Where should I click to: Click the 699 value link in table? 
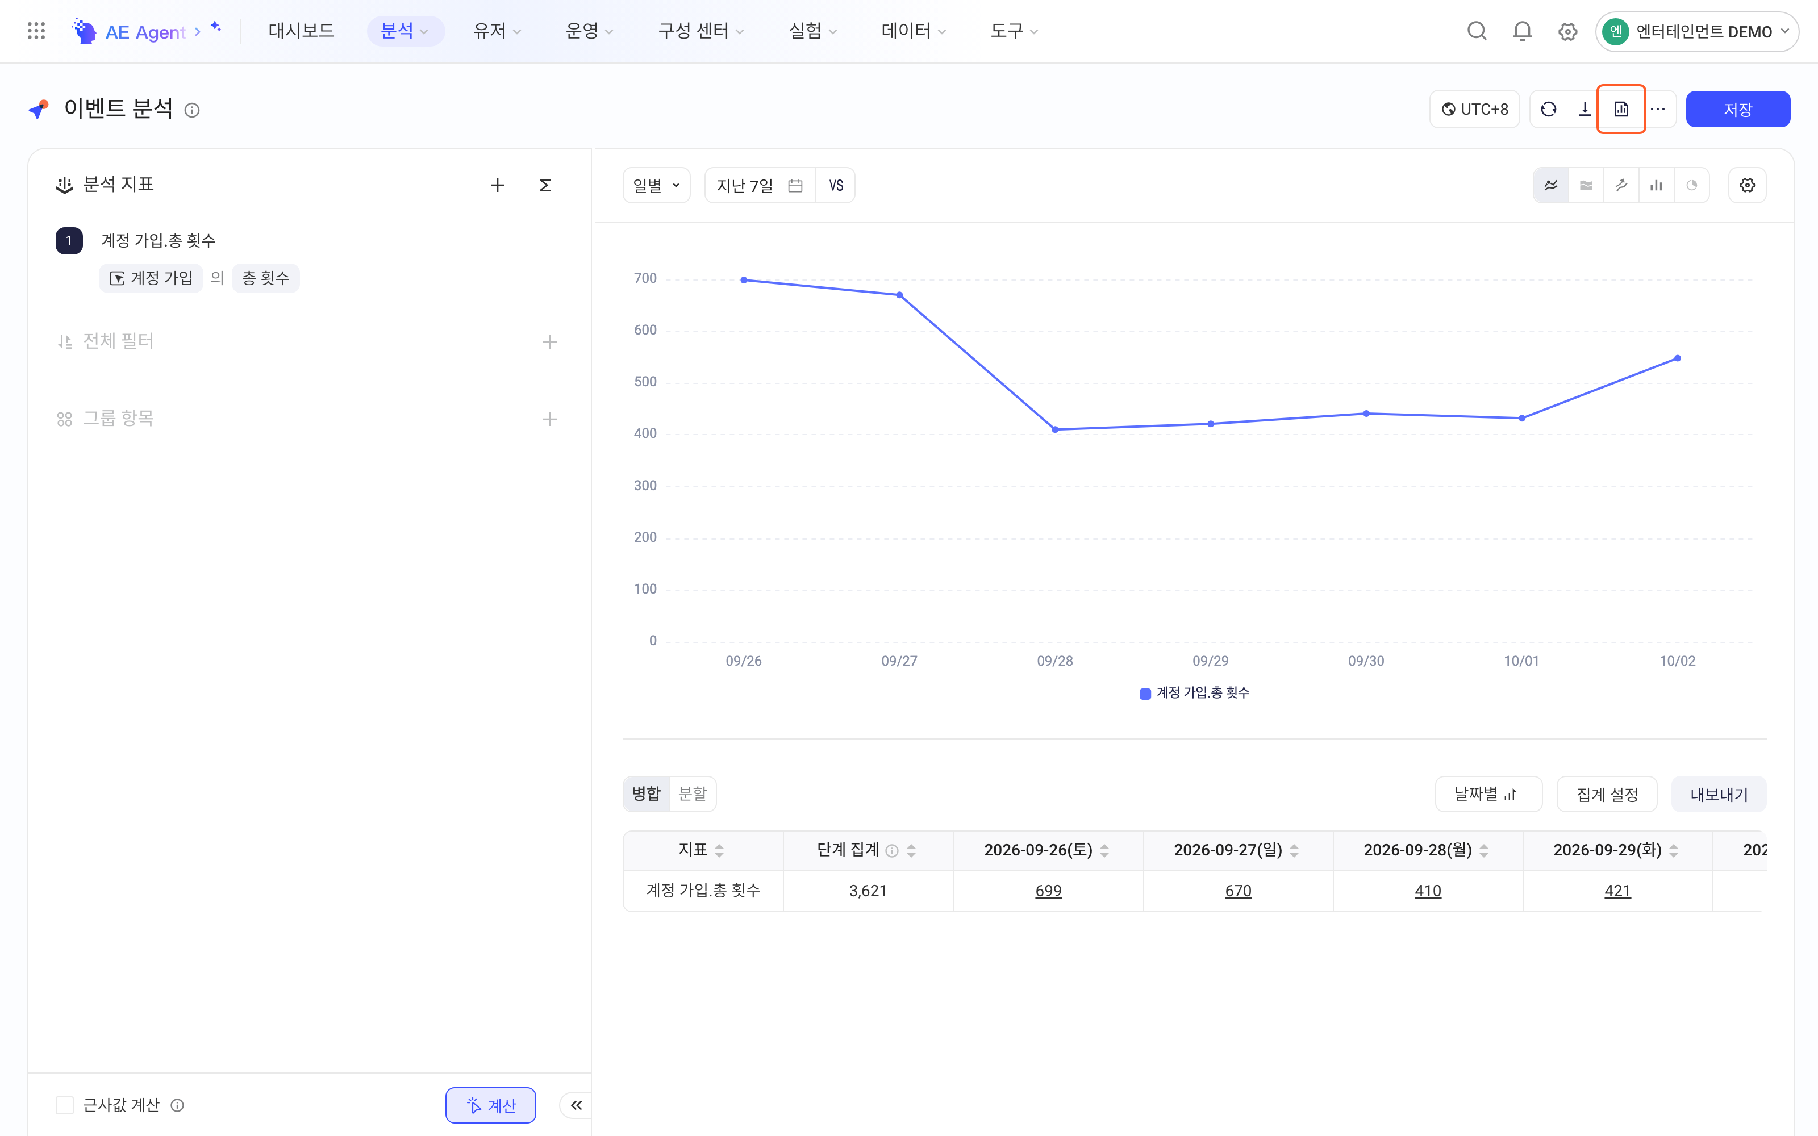[x=1048, y=891]
